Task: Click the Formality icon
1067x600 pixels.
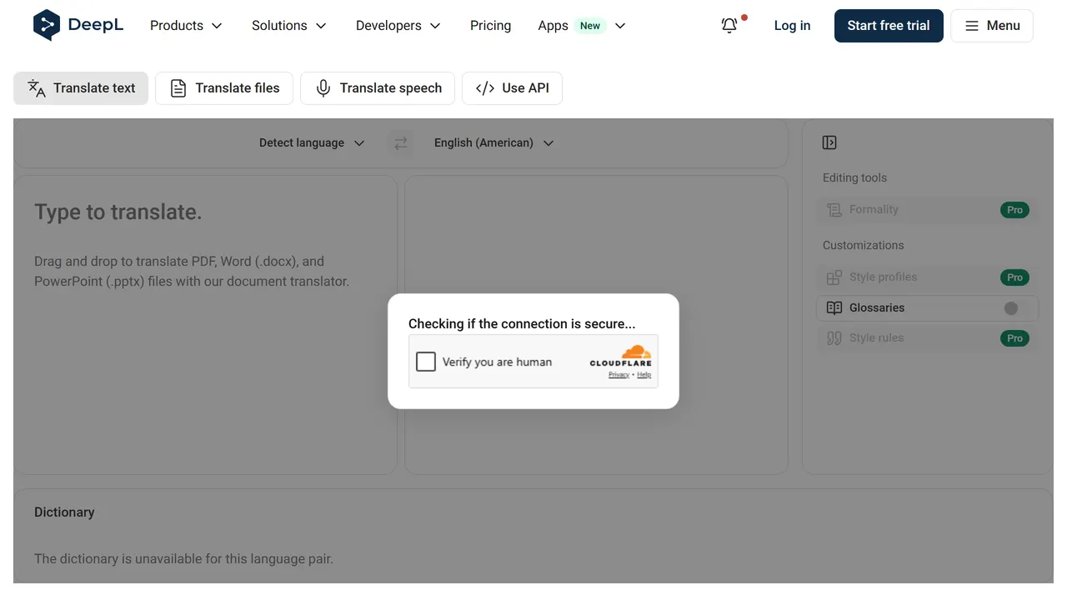Action: pos(834,210)
